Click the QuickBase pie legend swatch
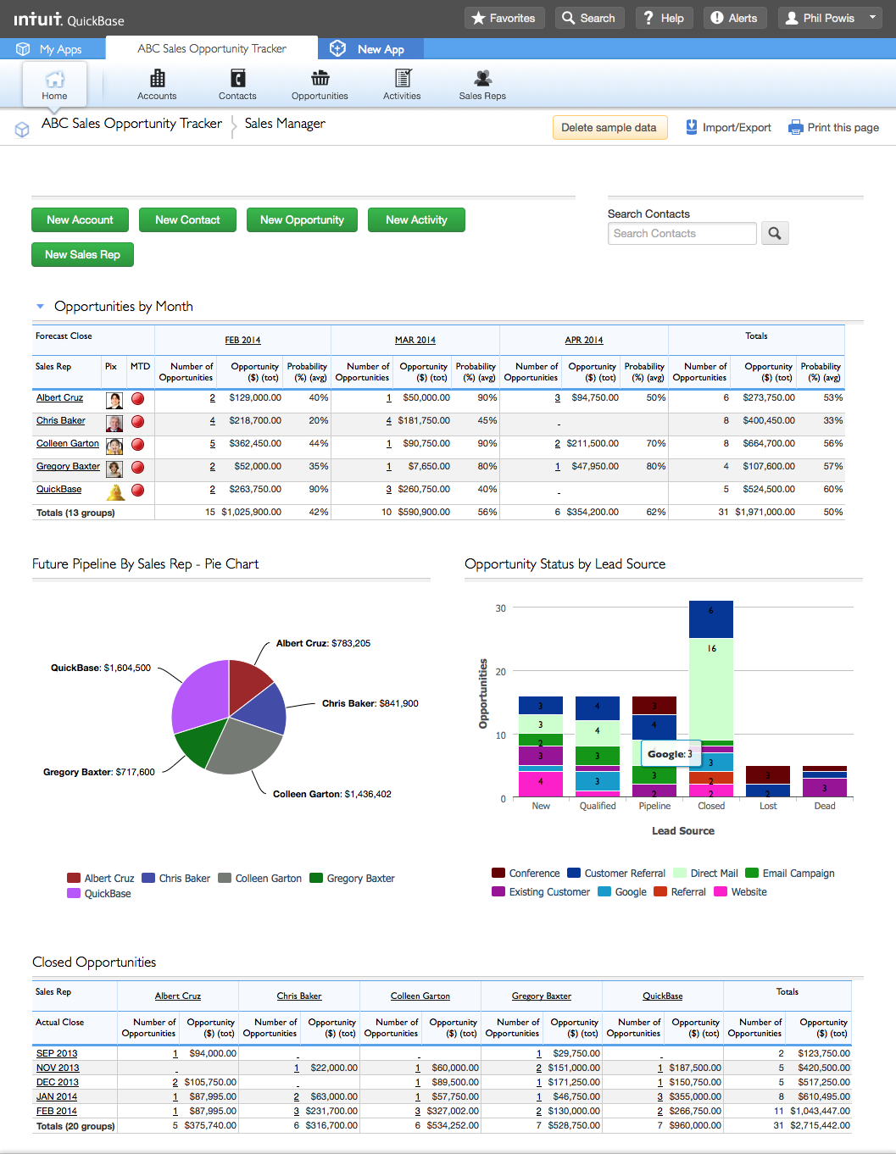 coord(74,893)
